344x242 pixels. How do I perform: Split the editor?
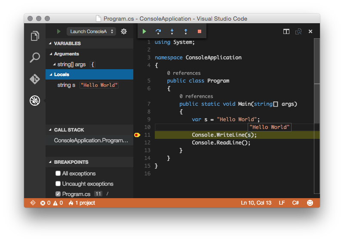click(286, 31)
